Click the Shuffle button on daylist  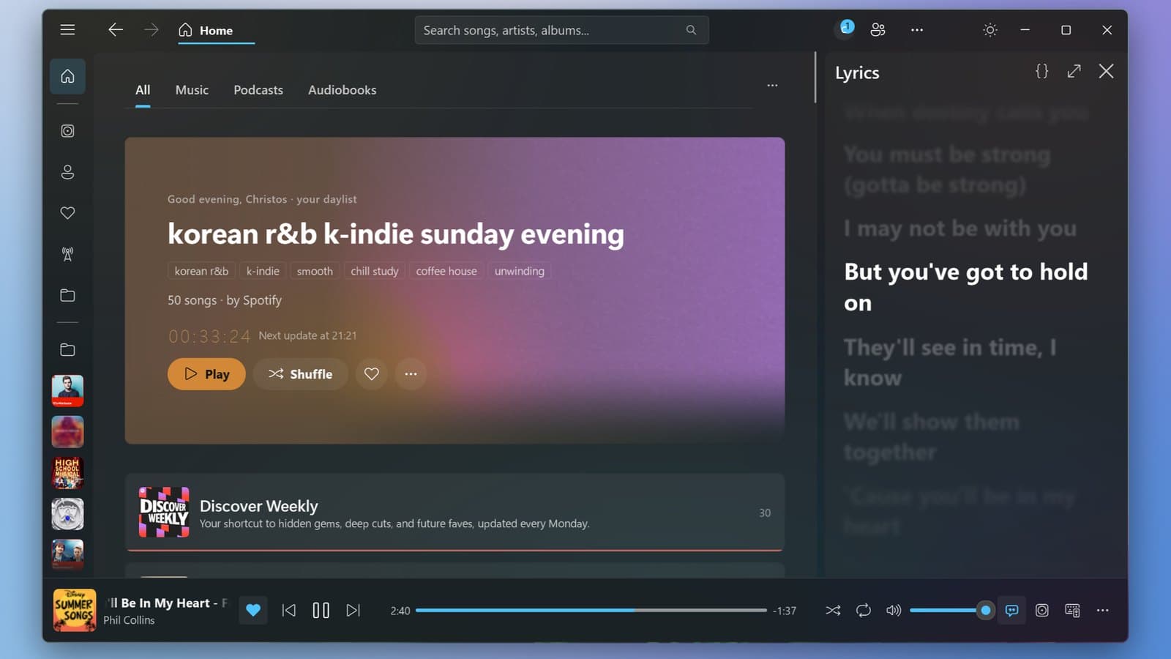point(300,374)
